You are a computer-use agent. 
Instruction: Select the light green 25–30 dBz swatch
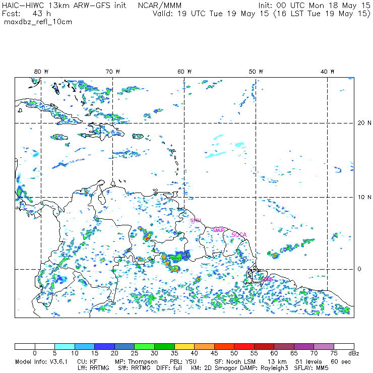point(144,346)
